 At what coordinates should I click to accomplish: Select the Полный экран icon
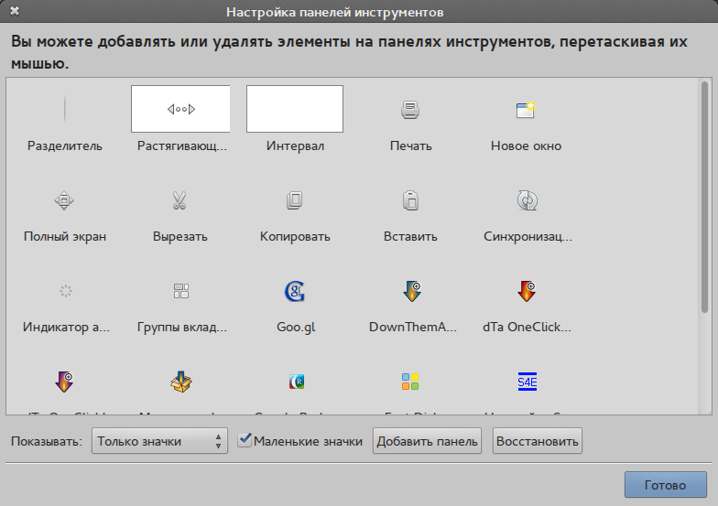[x=65, y=200]
